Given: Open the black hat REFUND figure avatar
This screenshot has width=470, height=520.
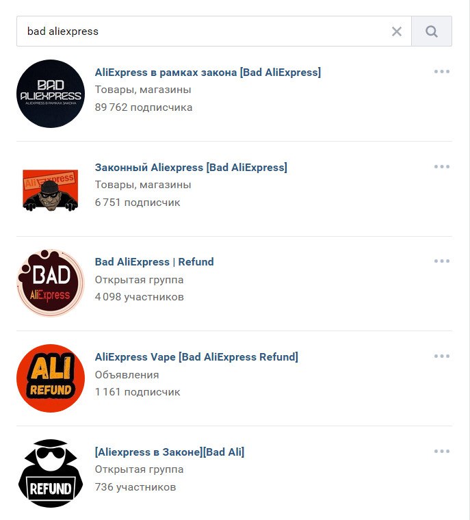Looking at the screenshot, I should 51,473.
